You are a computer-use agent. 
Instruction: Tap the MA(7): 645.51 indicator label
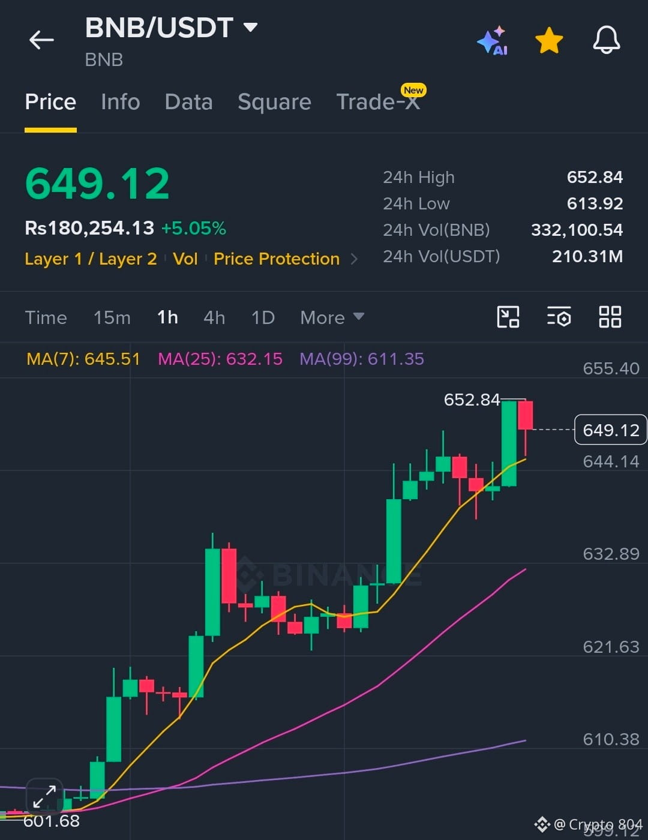[x=83, y=359]
